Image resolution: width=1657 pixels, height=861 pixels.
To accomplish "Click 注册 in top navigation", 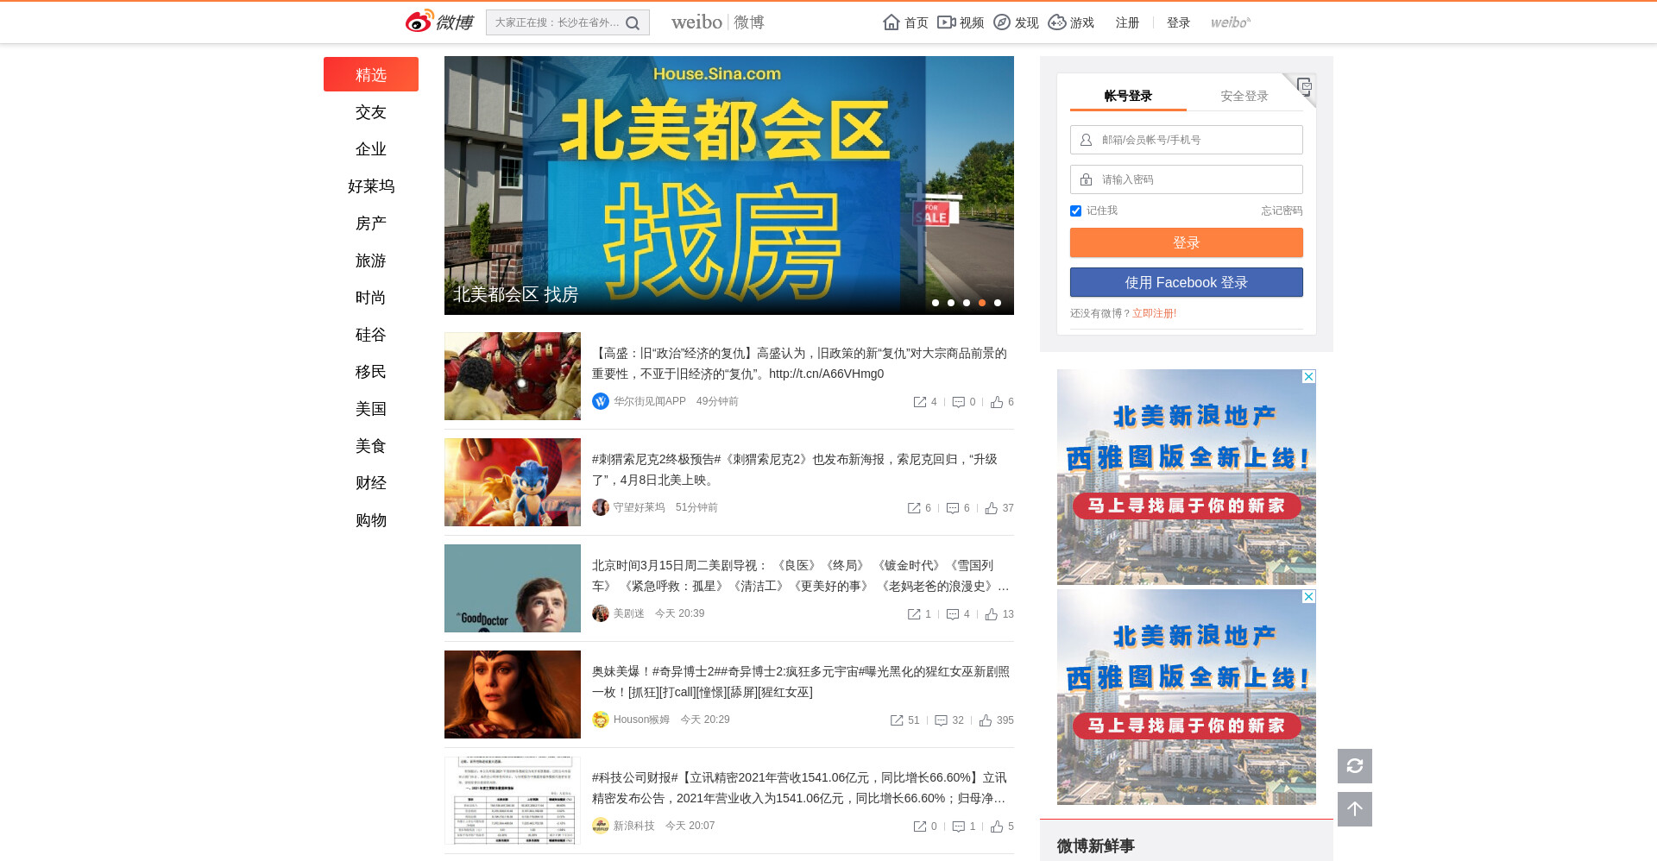I will [x=1127, y=22].
